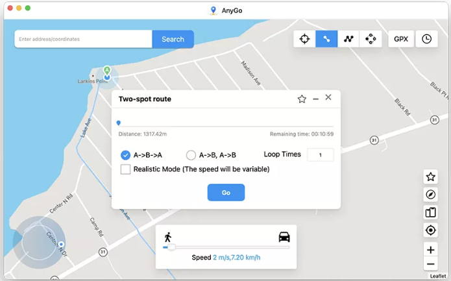Image resolution: width=451 pixels, height=281 pixels.
Task: Click the Remaining time: 00:10:59 text
Action: tap(302, 134)
